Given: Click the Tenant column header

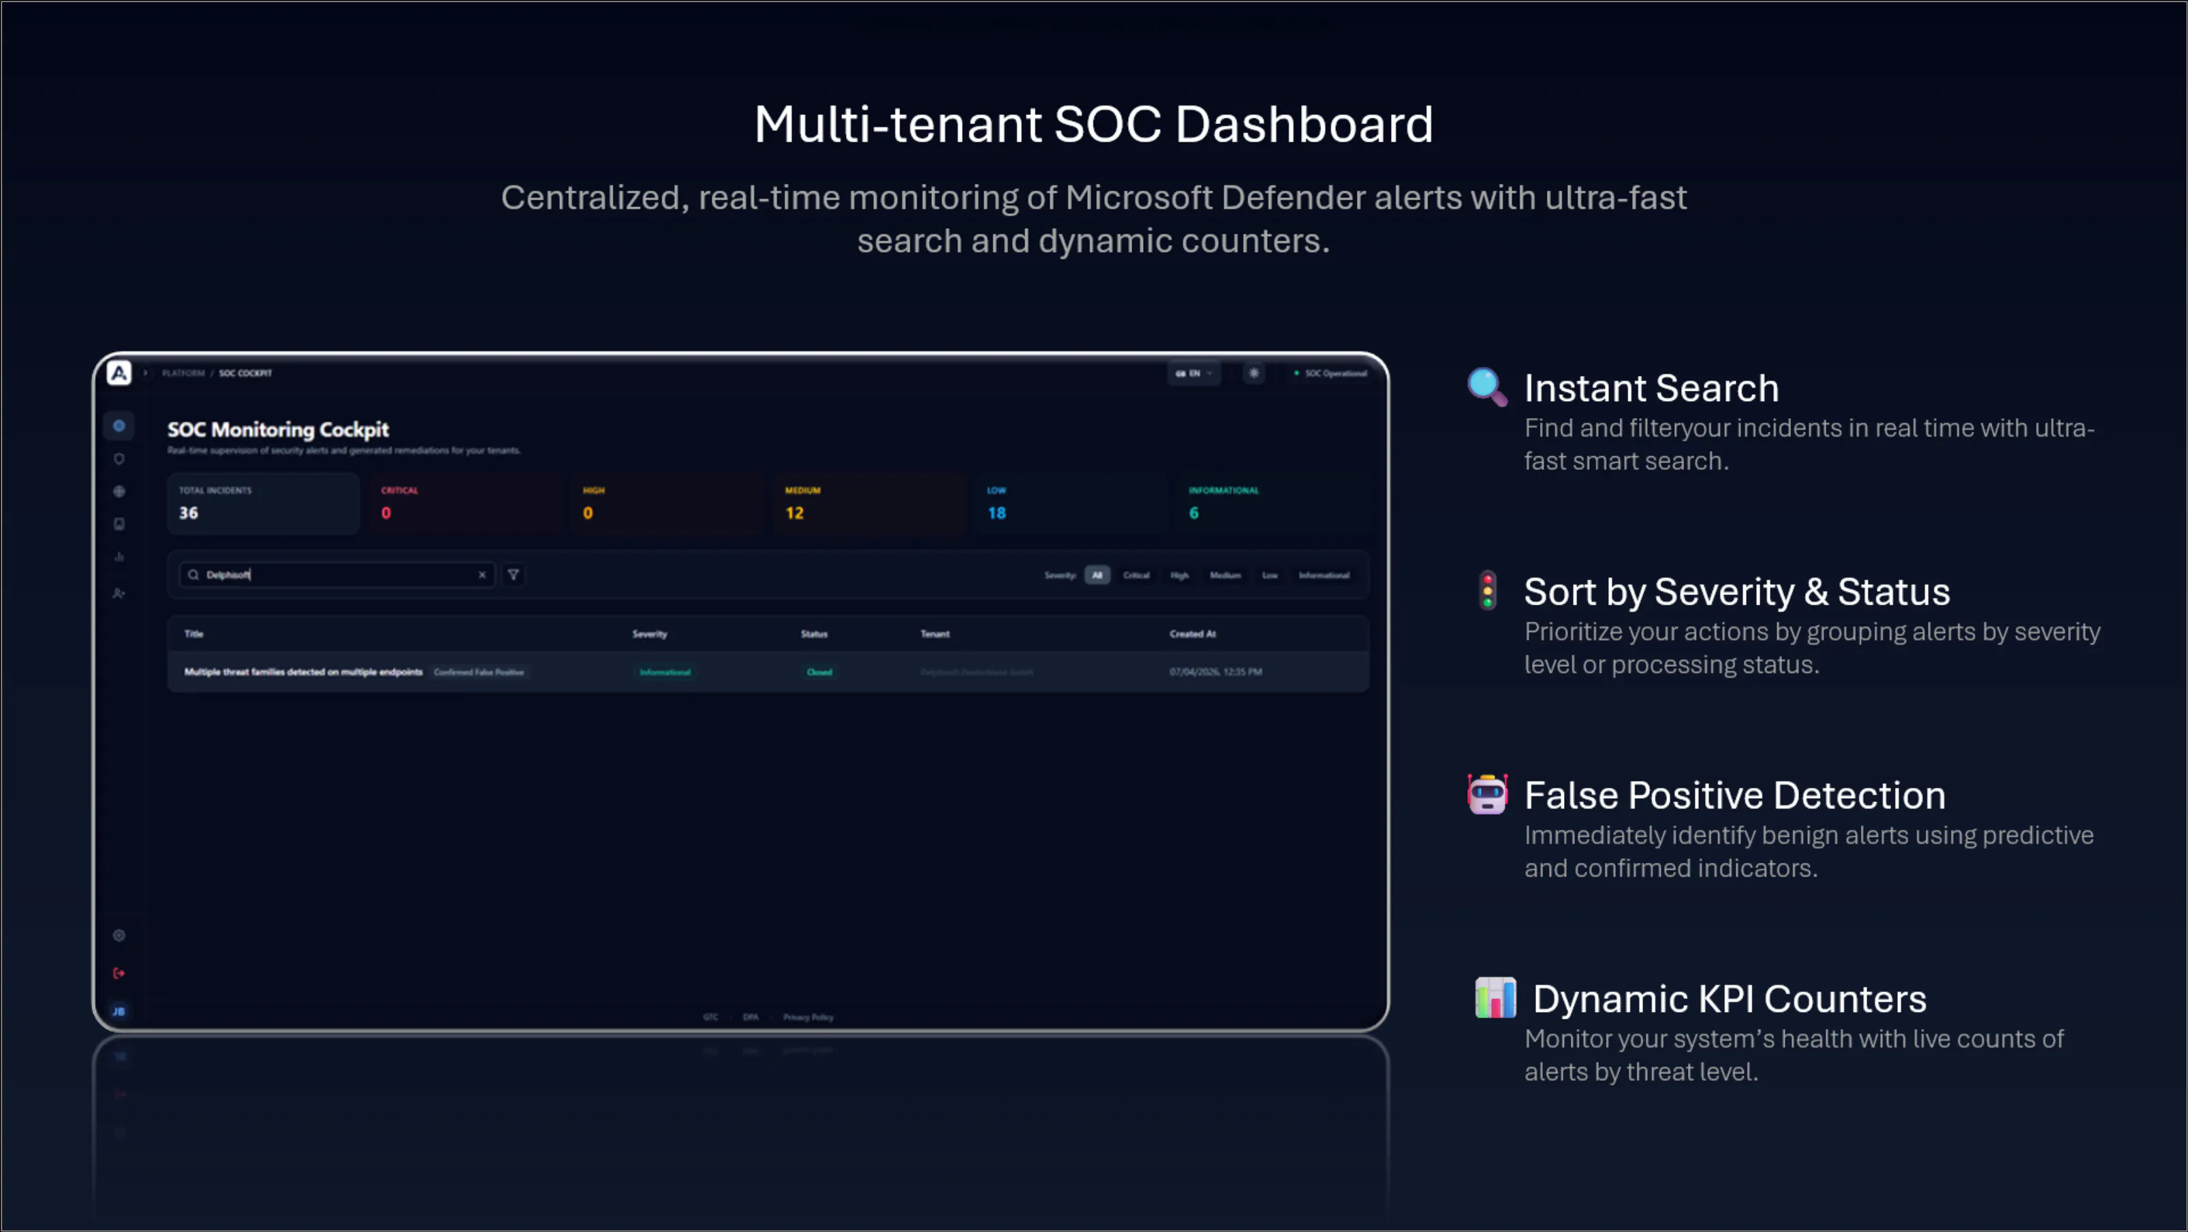Looking at the screenshot, I should (935, 633).
